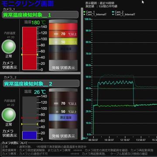Viewport: 157px width, 157px height.
Task: Click red threshold marker on camera 1 gauge
Action: click(x=30, y=48)
